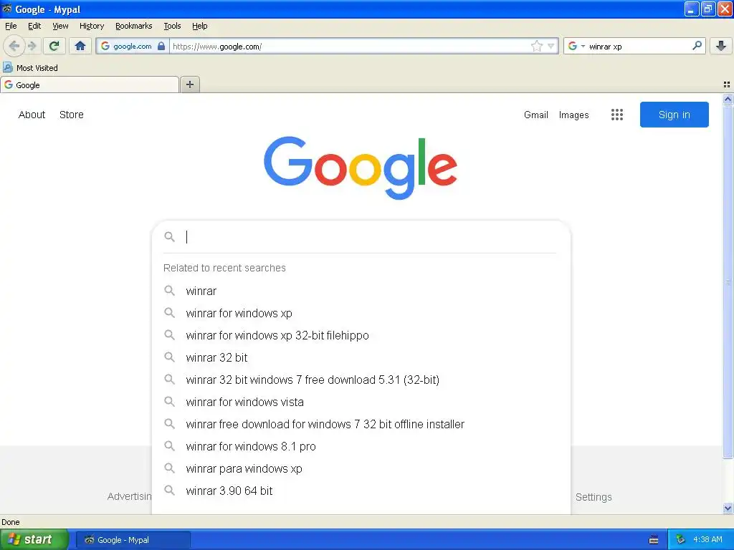This screenshot has height=550, width=734.
Task: Open the Help menu
Action: 199,26
